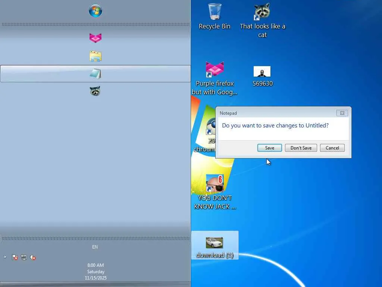382x287 pixels.
Task: Select the 569630 image file
Action: [x=262, y=76]
